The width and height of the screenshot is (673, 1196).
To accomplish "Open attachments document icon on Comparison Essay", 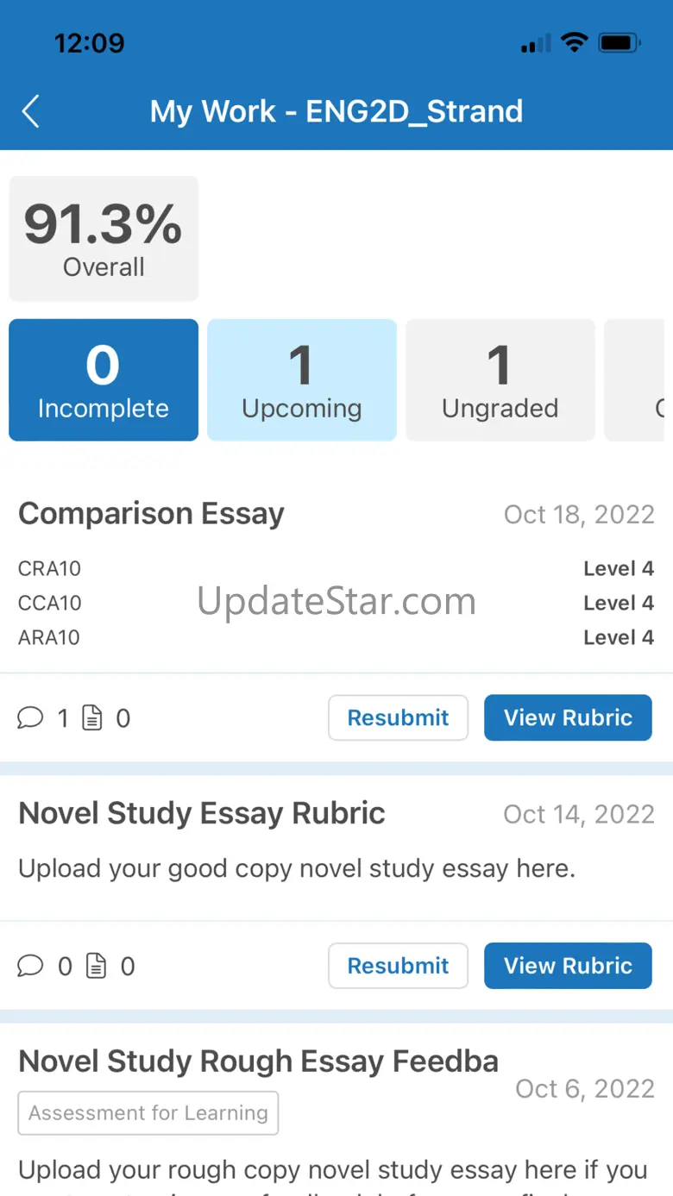I will 92,718.
